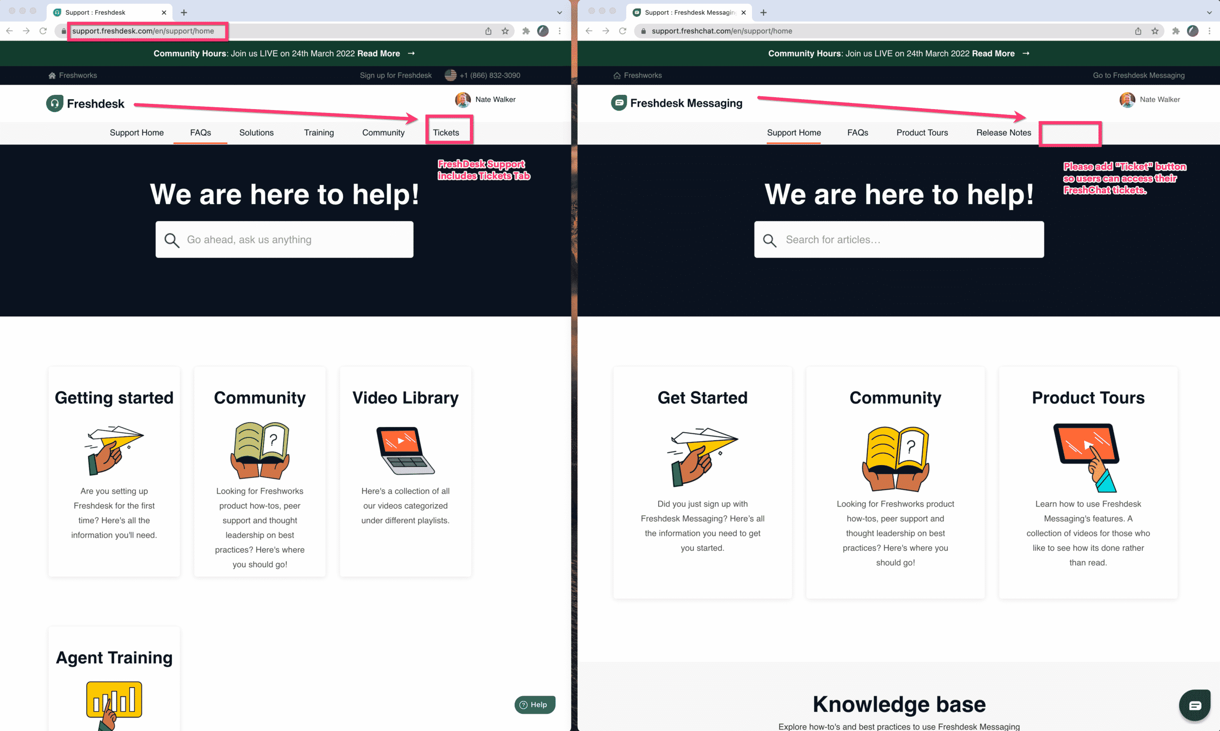Open the Product Tours nav tab

(x=922, y=132)
